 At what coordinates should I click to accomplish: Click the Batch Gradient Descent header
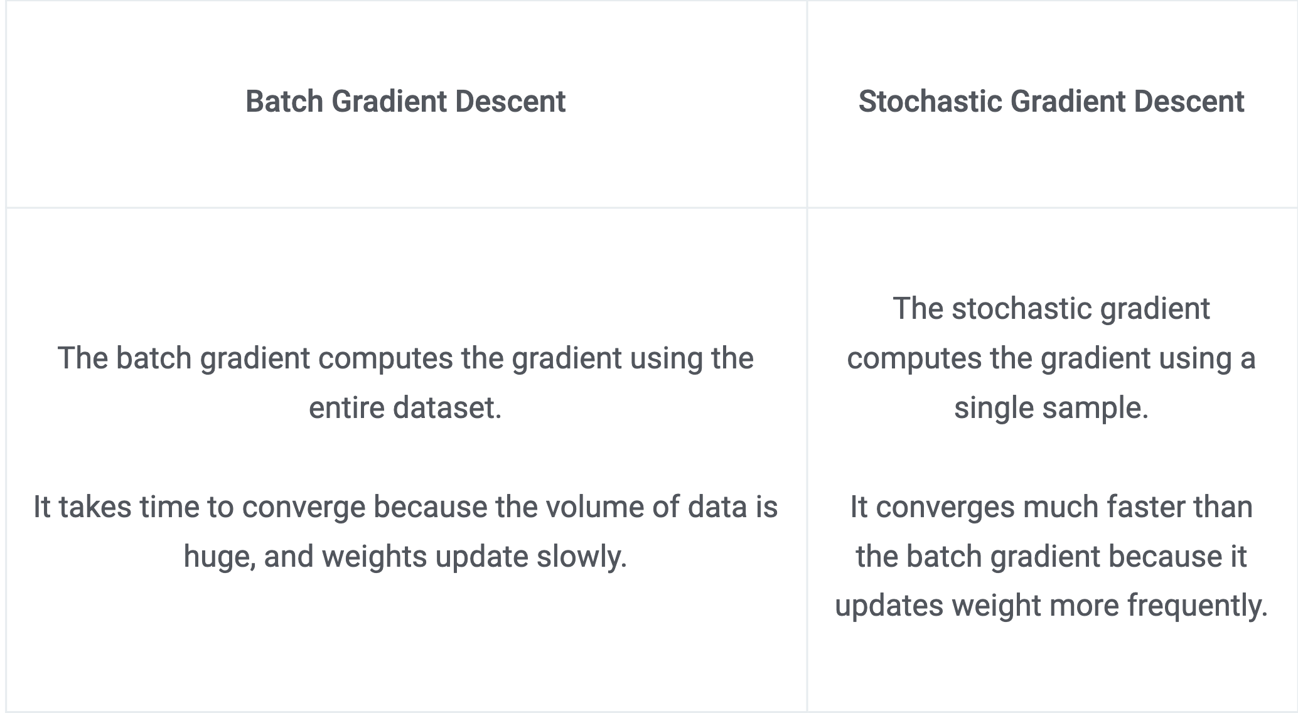405,102
